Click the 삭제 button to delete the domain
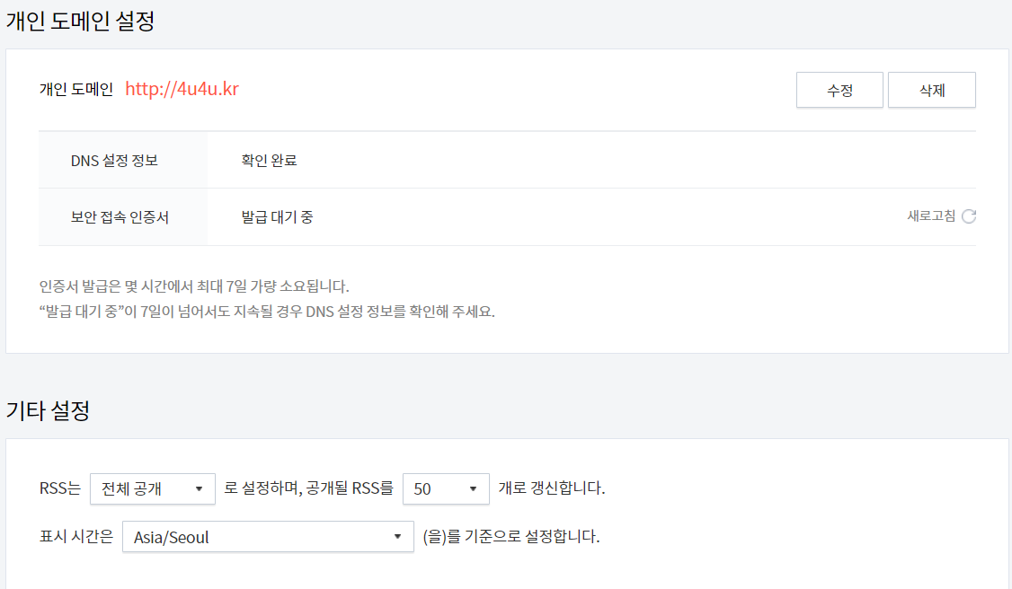 tap(931, 90)
